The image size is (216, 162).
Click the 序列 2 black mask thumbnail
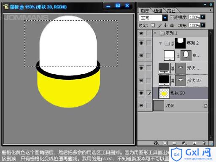point(180,43)
